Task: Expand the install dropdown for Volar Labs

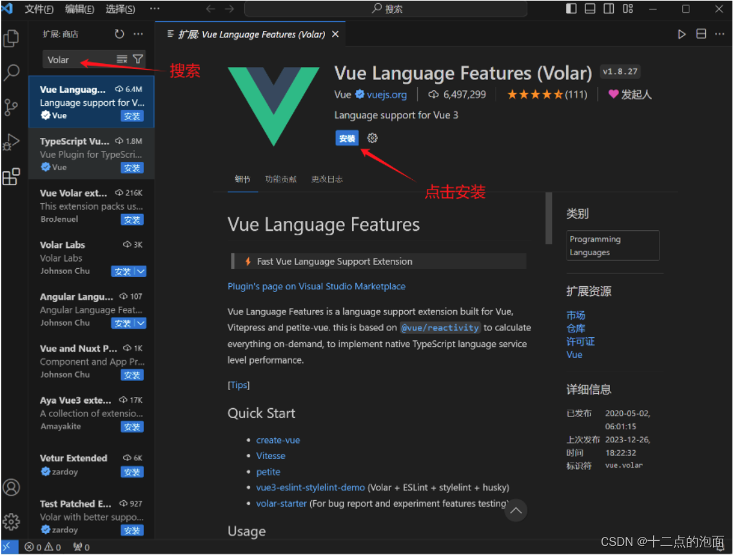Action: 141,271
